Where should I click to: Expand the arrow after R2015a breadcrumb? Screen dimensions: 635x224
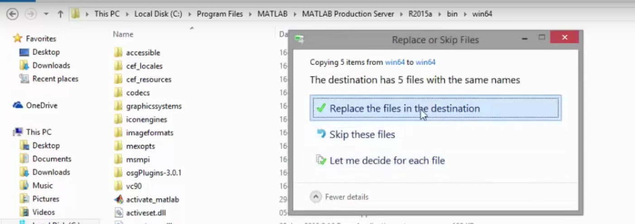[439, 14]
